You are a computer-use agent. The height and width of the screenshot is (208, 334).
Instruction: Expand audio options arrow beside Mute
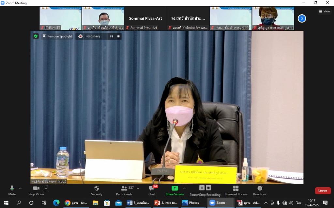pyautogui.click(x=20, y=188)
